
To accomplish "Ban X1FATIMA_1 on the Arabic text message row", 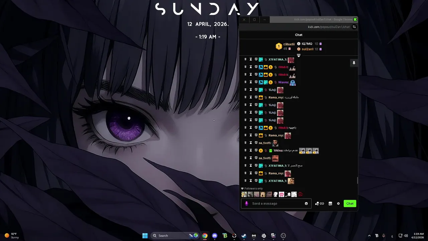I will tap(256, 165).
